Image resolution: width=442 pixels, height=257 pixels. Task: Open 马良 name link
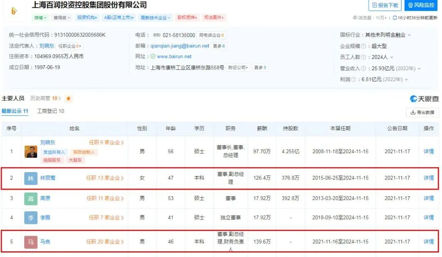45,241
